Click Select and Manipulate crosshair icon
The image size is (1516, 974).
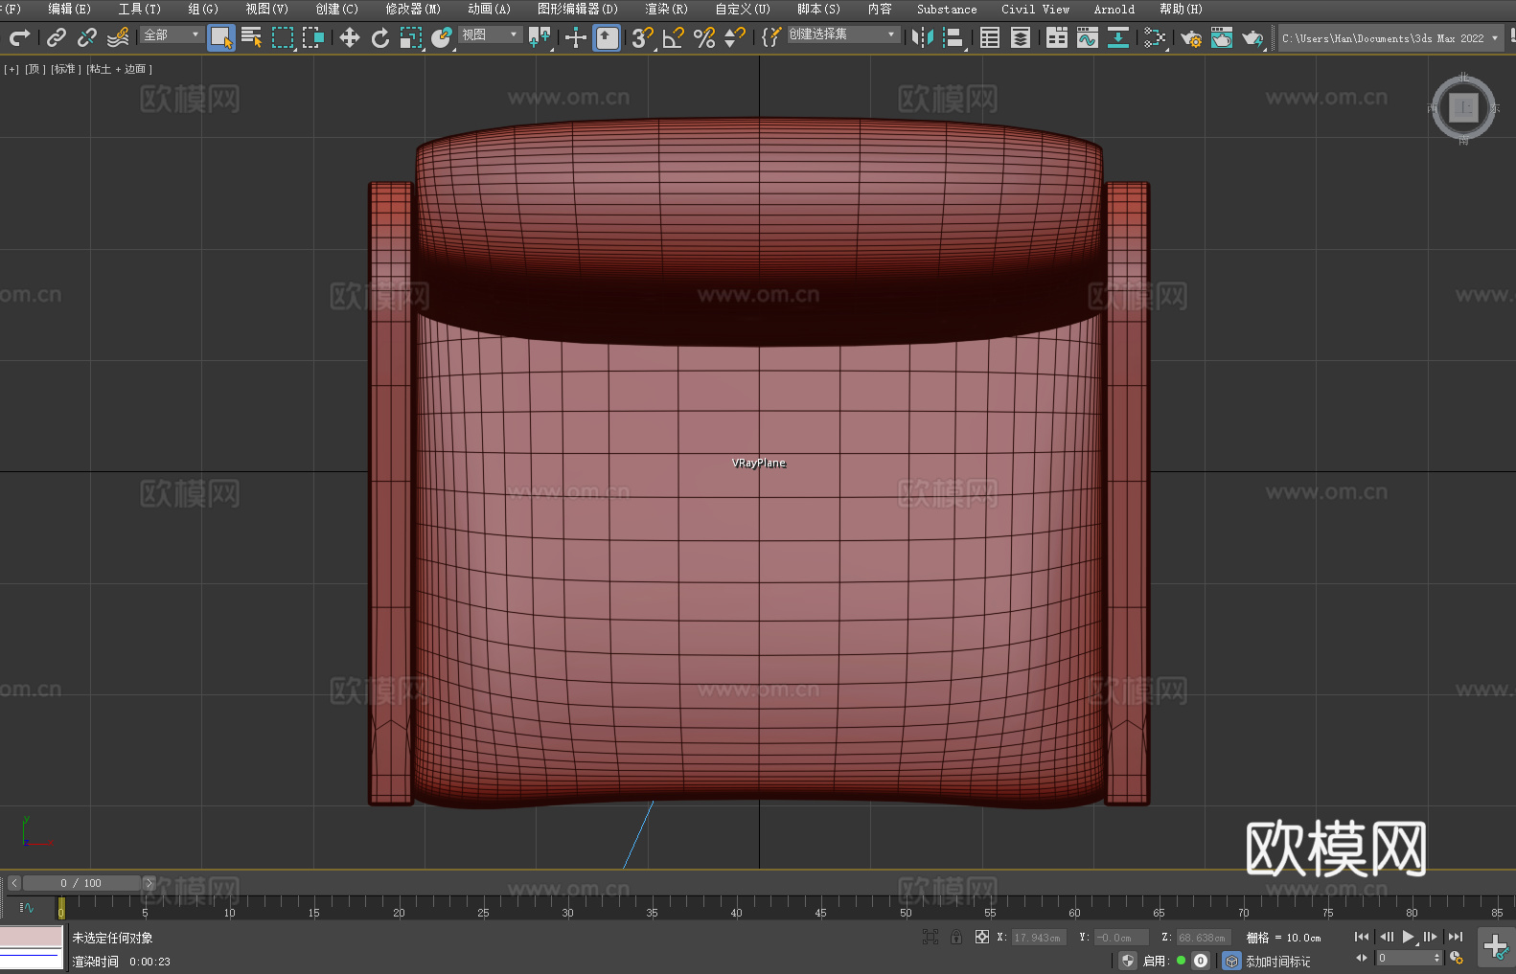576,37
